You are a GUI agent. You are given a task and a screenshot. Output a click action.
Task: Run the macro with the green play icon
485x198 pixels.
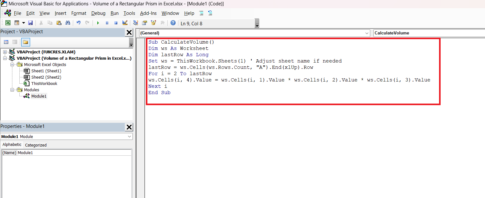click(x=98, y=23)
